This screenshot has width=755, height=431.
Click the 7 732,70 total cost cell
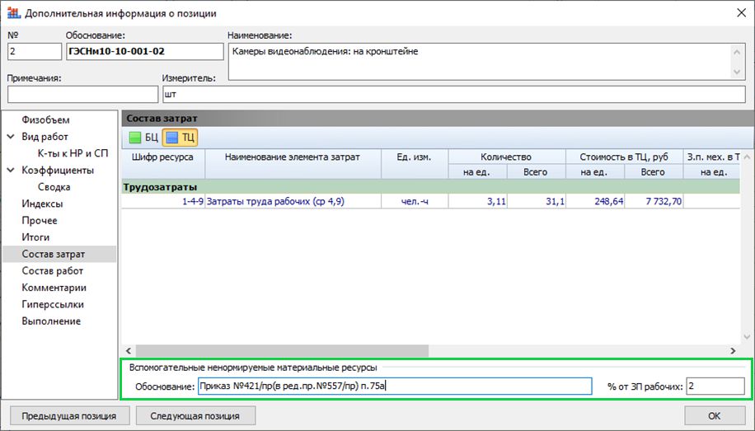click(x=654, y=201)
